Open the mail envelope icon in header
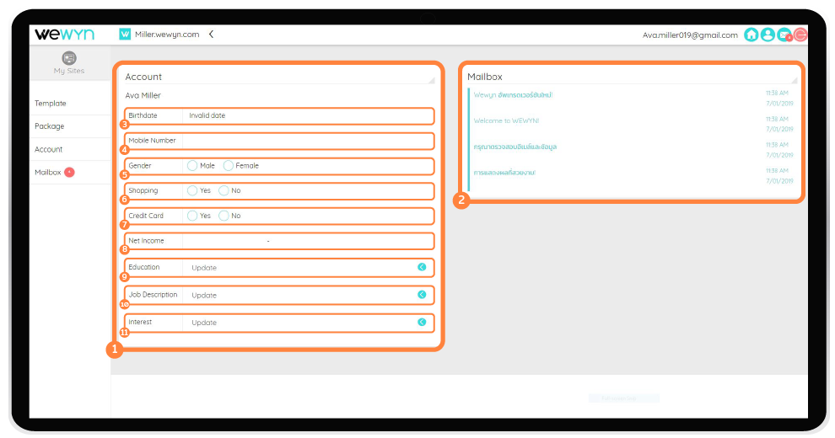835x438 pixels. [x=784, y=35]
